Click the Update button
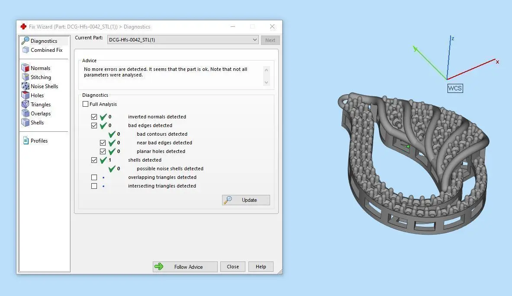The image size is (512, 296). coord(246,200)
